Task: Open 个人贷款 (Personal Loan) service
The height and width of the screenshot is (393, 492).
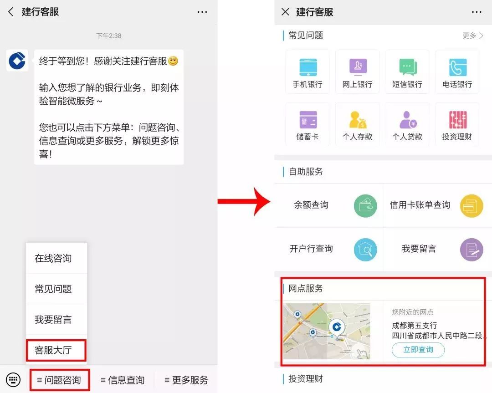Action: [407, 124]
